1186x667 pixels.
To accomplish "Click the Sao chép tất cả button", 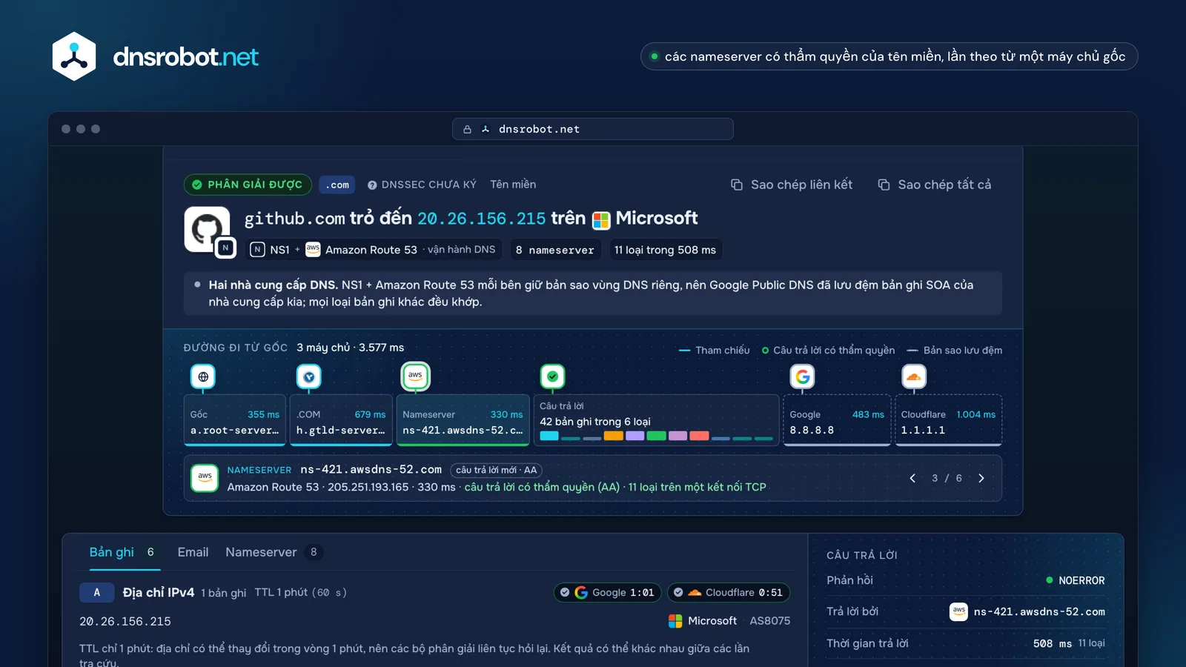I will pos(934,185).
